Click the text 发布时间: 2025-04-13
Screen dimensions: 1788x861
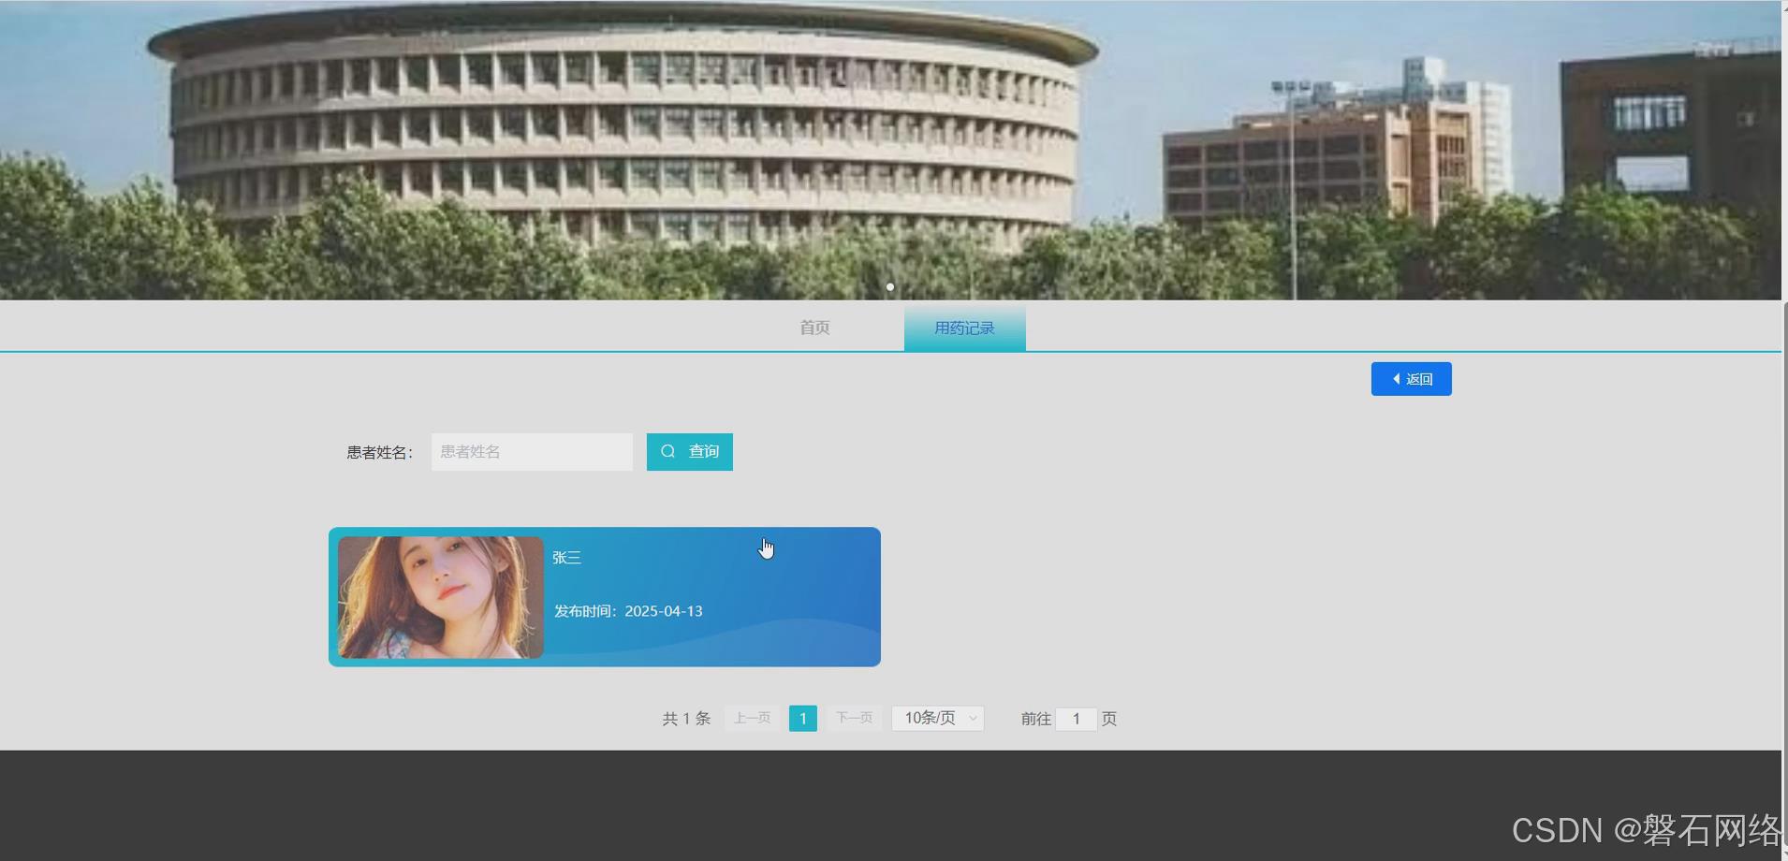(x=628, y=611)
